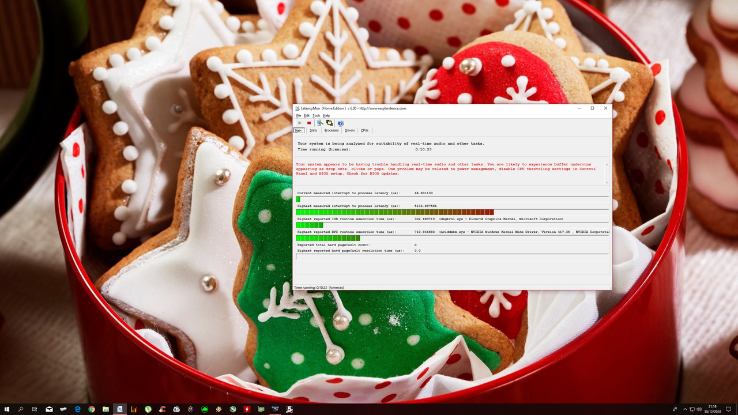Launch Microsoft Edge from the taskbar
The image size is (738, 415).
(x=77, y=409)
